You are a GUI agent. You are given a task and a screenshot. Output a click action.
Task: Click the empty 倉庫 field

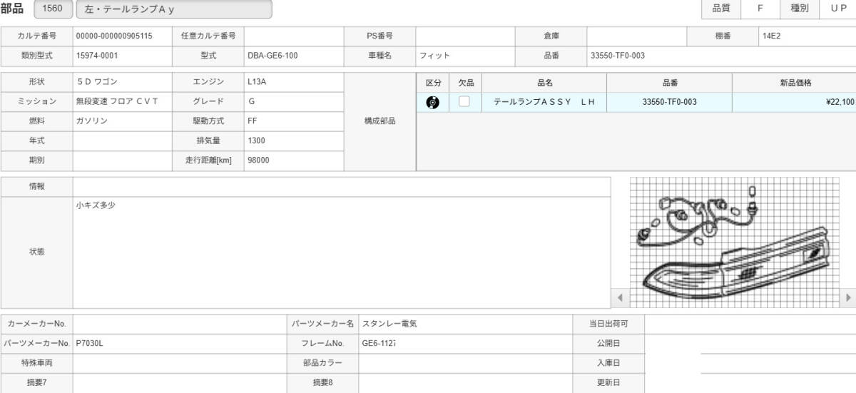click(636, 36)
